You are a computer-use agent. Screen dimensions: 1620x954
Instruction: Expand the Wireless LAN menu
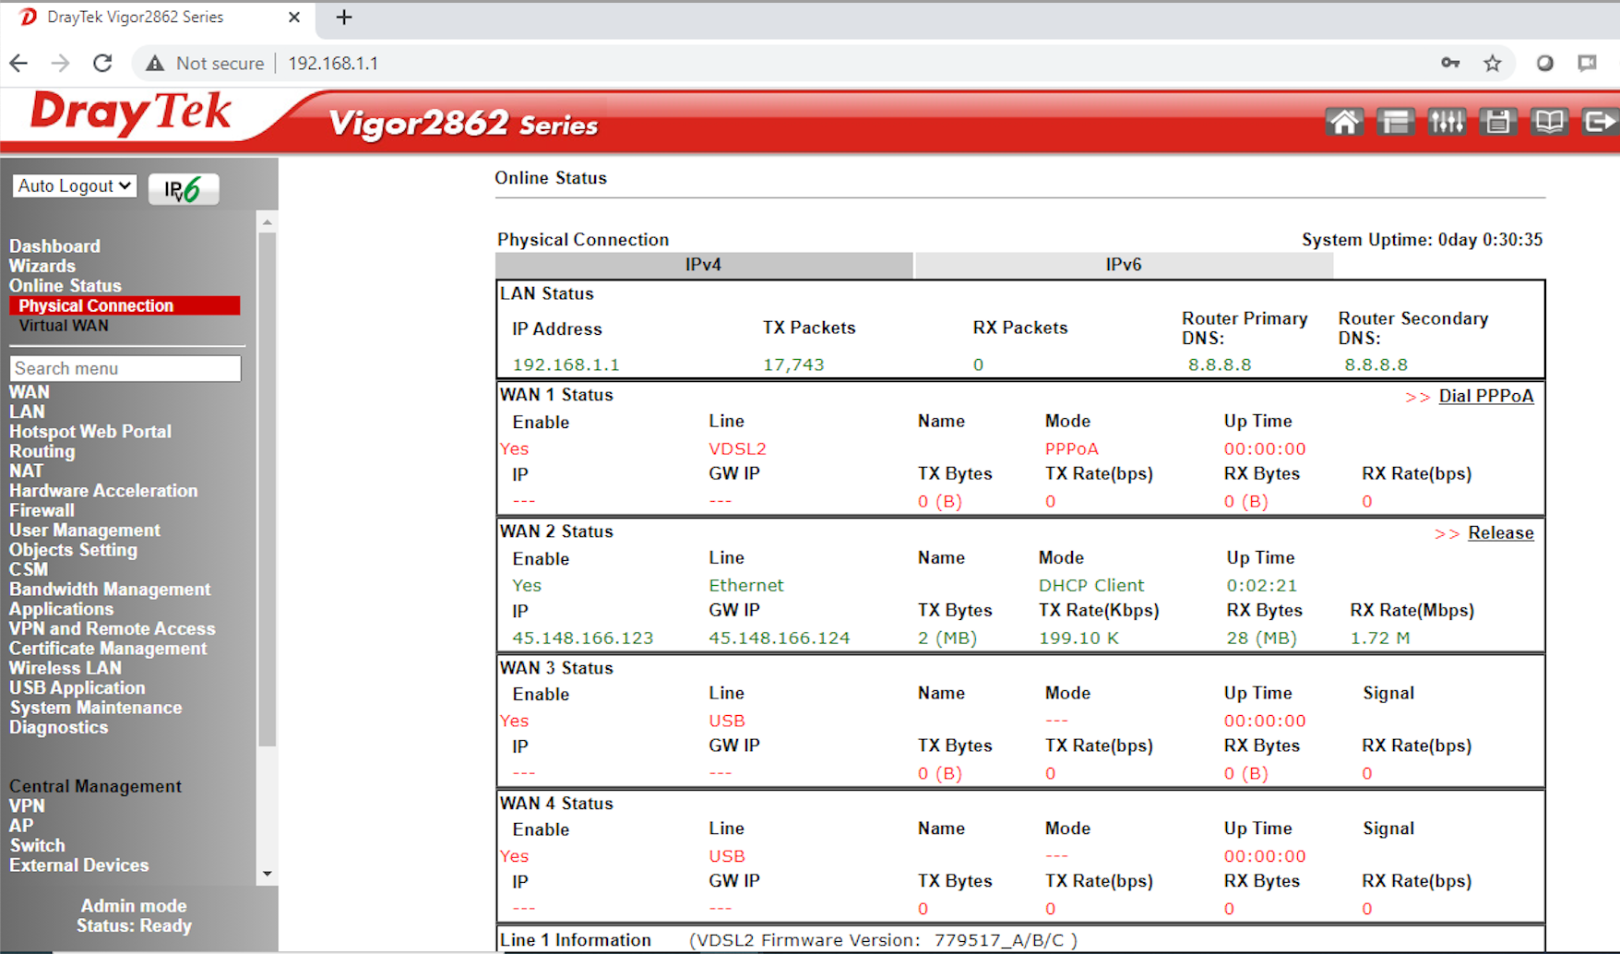pyautogui.click(x=66, y=668)
